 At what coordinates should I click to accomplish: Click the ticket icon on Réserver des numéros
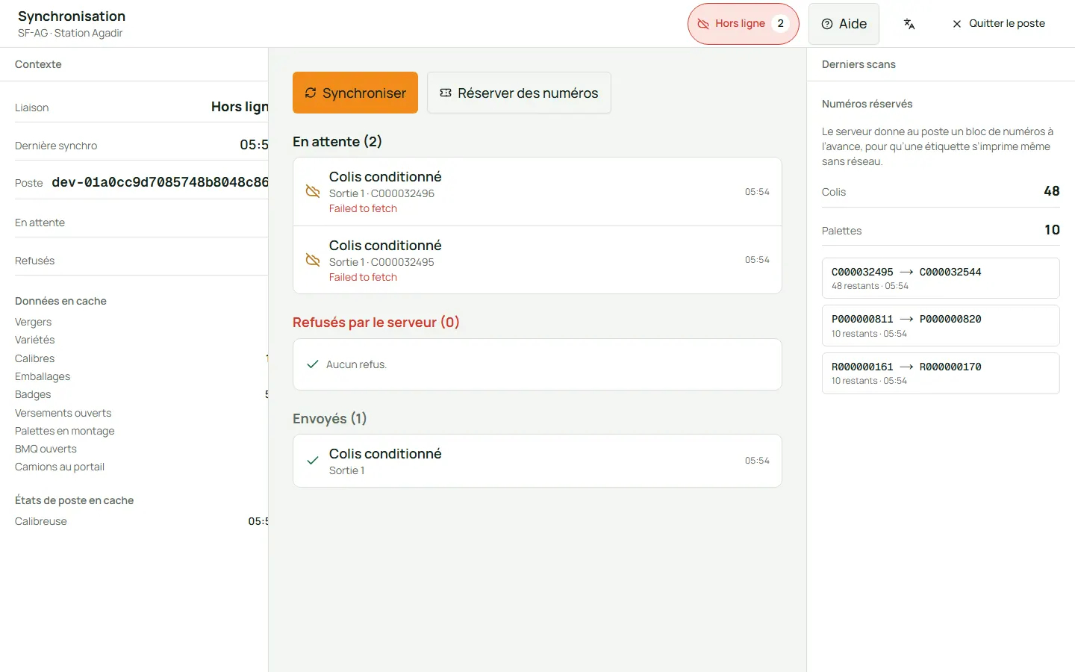click(x=446, y=93)
